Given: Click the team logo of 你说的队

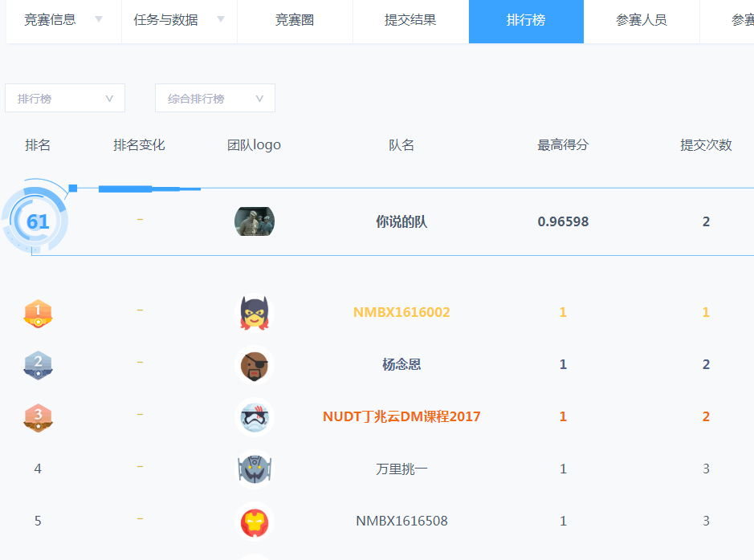Looking at the screenshot, I should click(255, 221).
